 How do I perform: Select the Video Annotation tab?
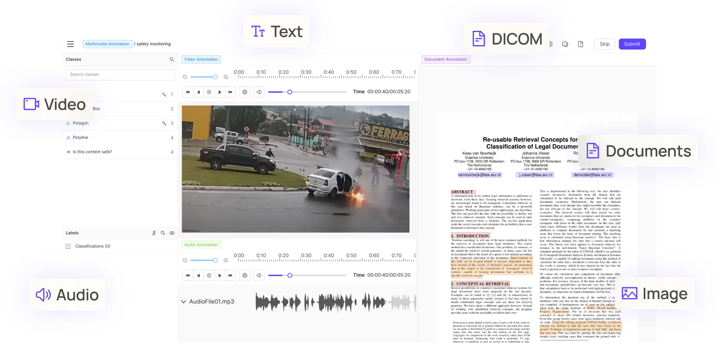click(x=201, y=59)
